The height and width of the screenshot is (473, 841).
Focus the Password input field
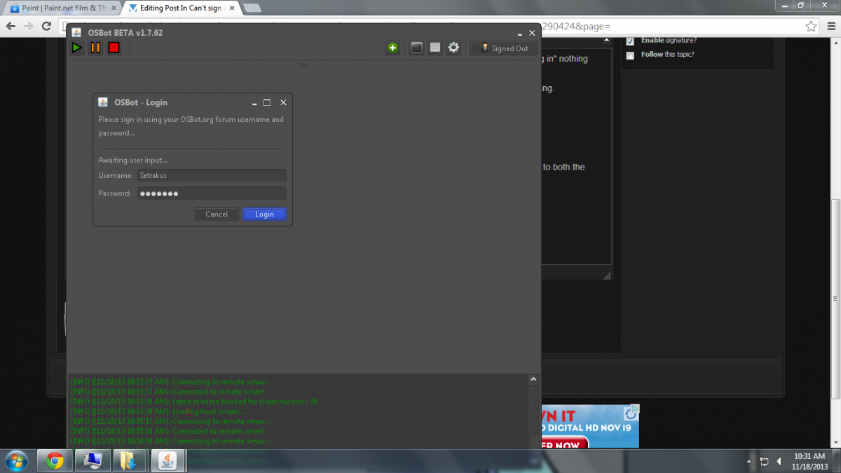(x=211, y=193)
